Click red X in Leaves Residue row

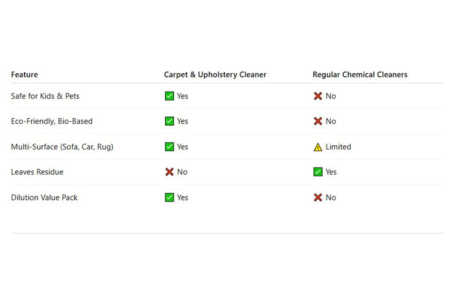tap(169, 172)
